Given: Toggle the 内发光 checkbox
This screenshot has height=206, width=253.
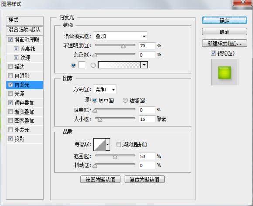Looking at the screenshot, I should coord(10,84).
